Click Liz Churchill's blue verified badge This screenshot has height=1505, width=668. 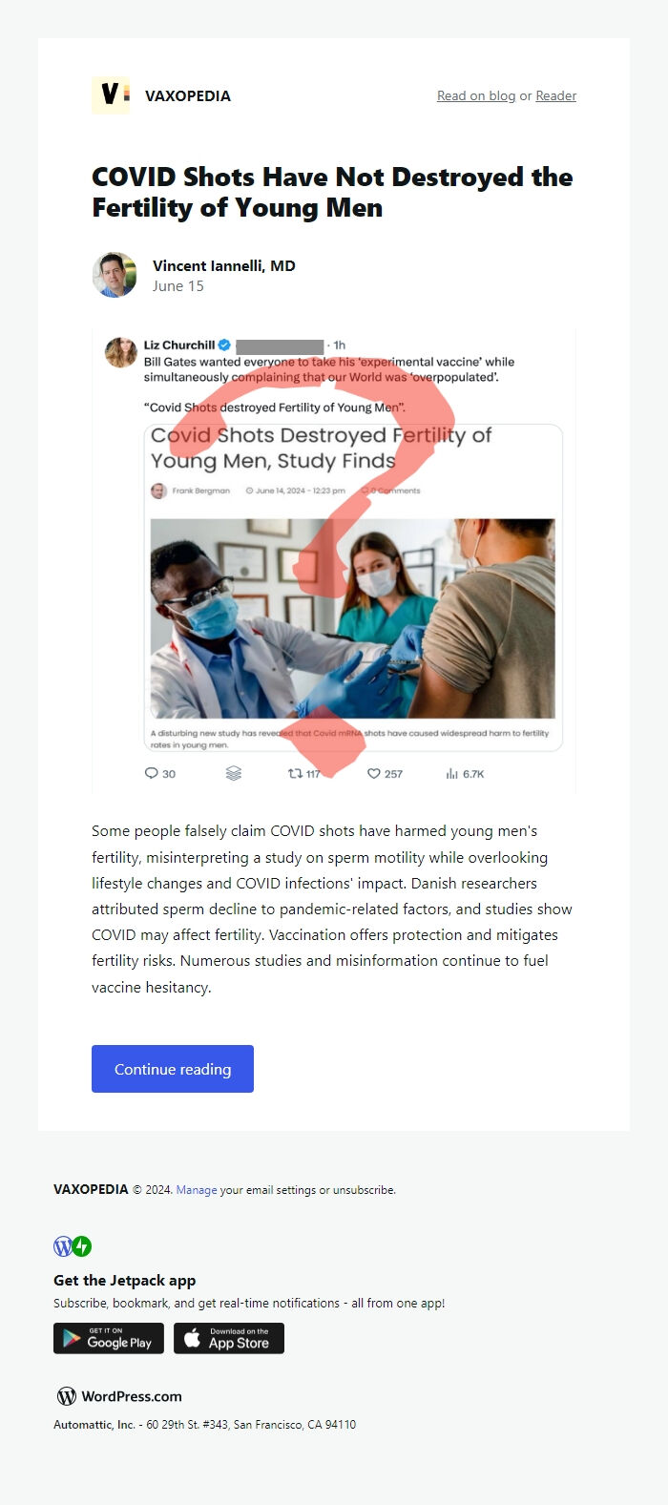pos(224,345)
